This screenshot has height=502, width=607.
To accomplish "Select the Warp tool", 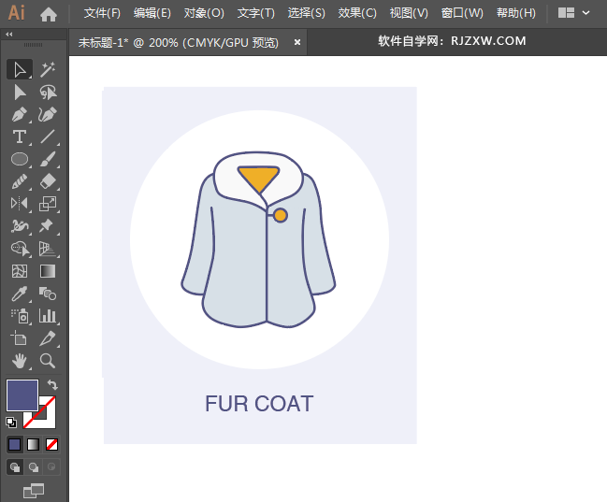I will (x=20, y=226).
